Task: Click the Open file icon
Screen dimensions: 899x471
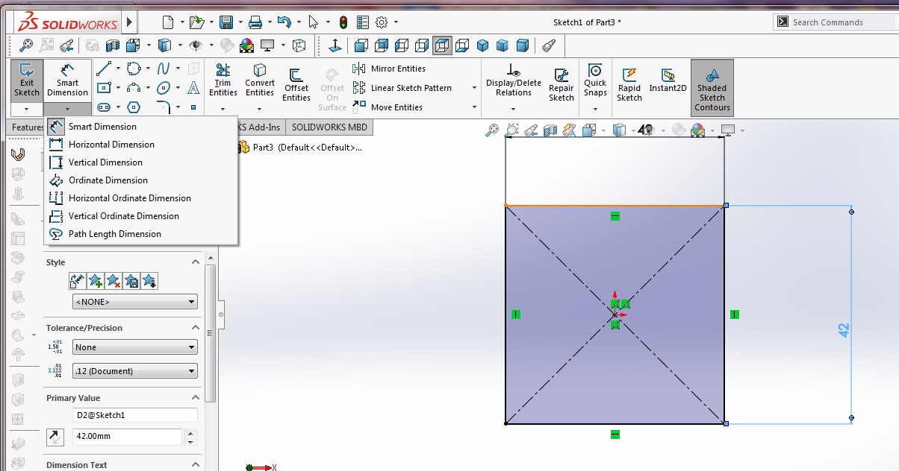Action: (x=196, y=22)
